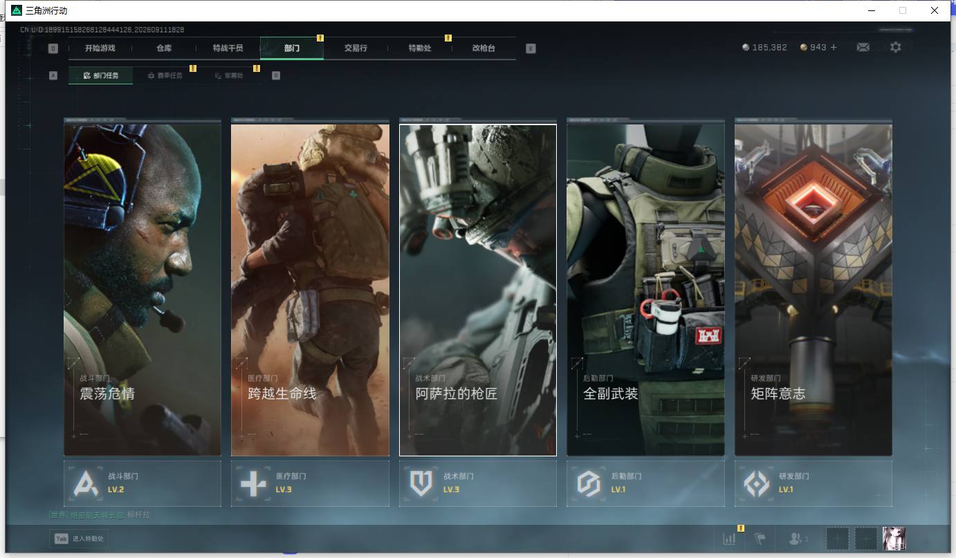
Task: Open the 赛季任务 sub-tab
Action: 165,75
